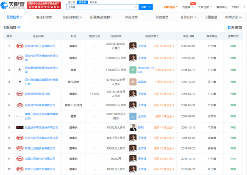The width and height of the screenshot is (247, 175).
Task: Click the blue 王 avatar for 王洪宇
Action: [x=133, y=116]
